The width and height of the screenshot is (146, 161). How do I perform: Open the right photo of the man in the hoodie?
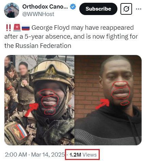click(108, 100)
